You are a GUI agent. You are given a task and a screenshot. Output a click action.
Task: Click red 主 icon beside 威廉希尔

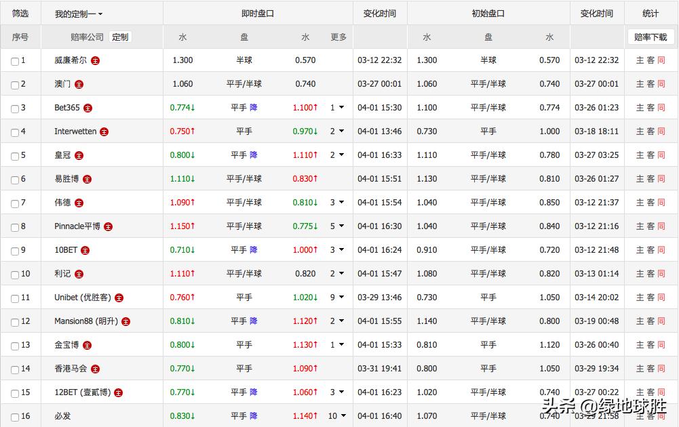pos(95,61)
